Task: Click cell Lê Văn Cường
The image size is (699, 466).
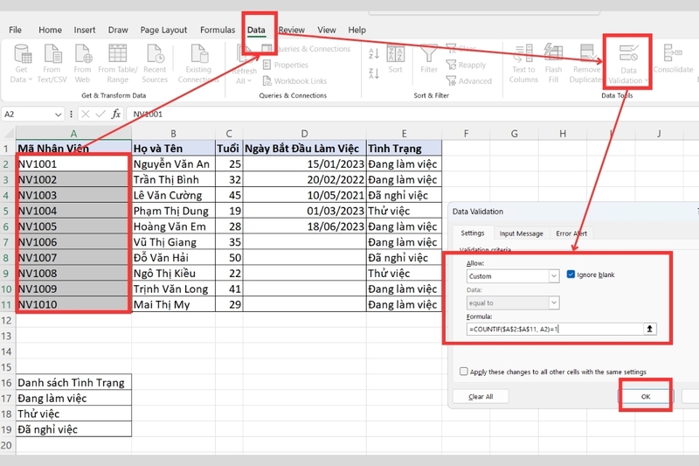Action: coord(173,195)
